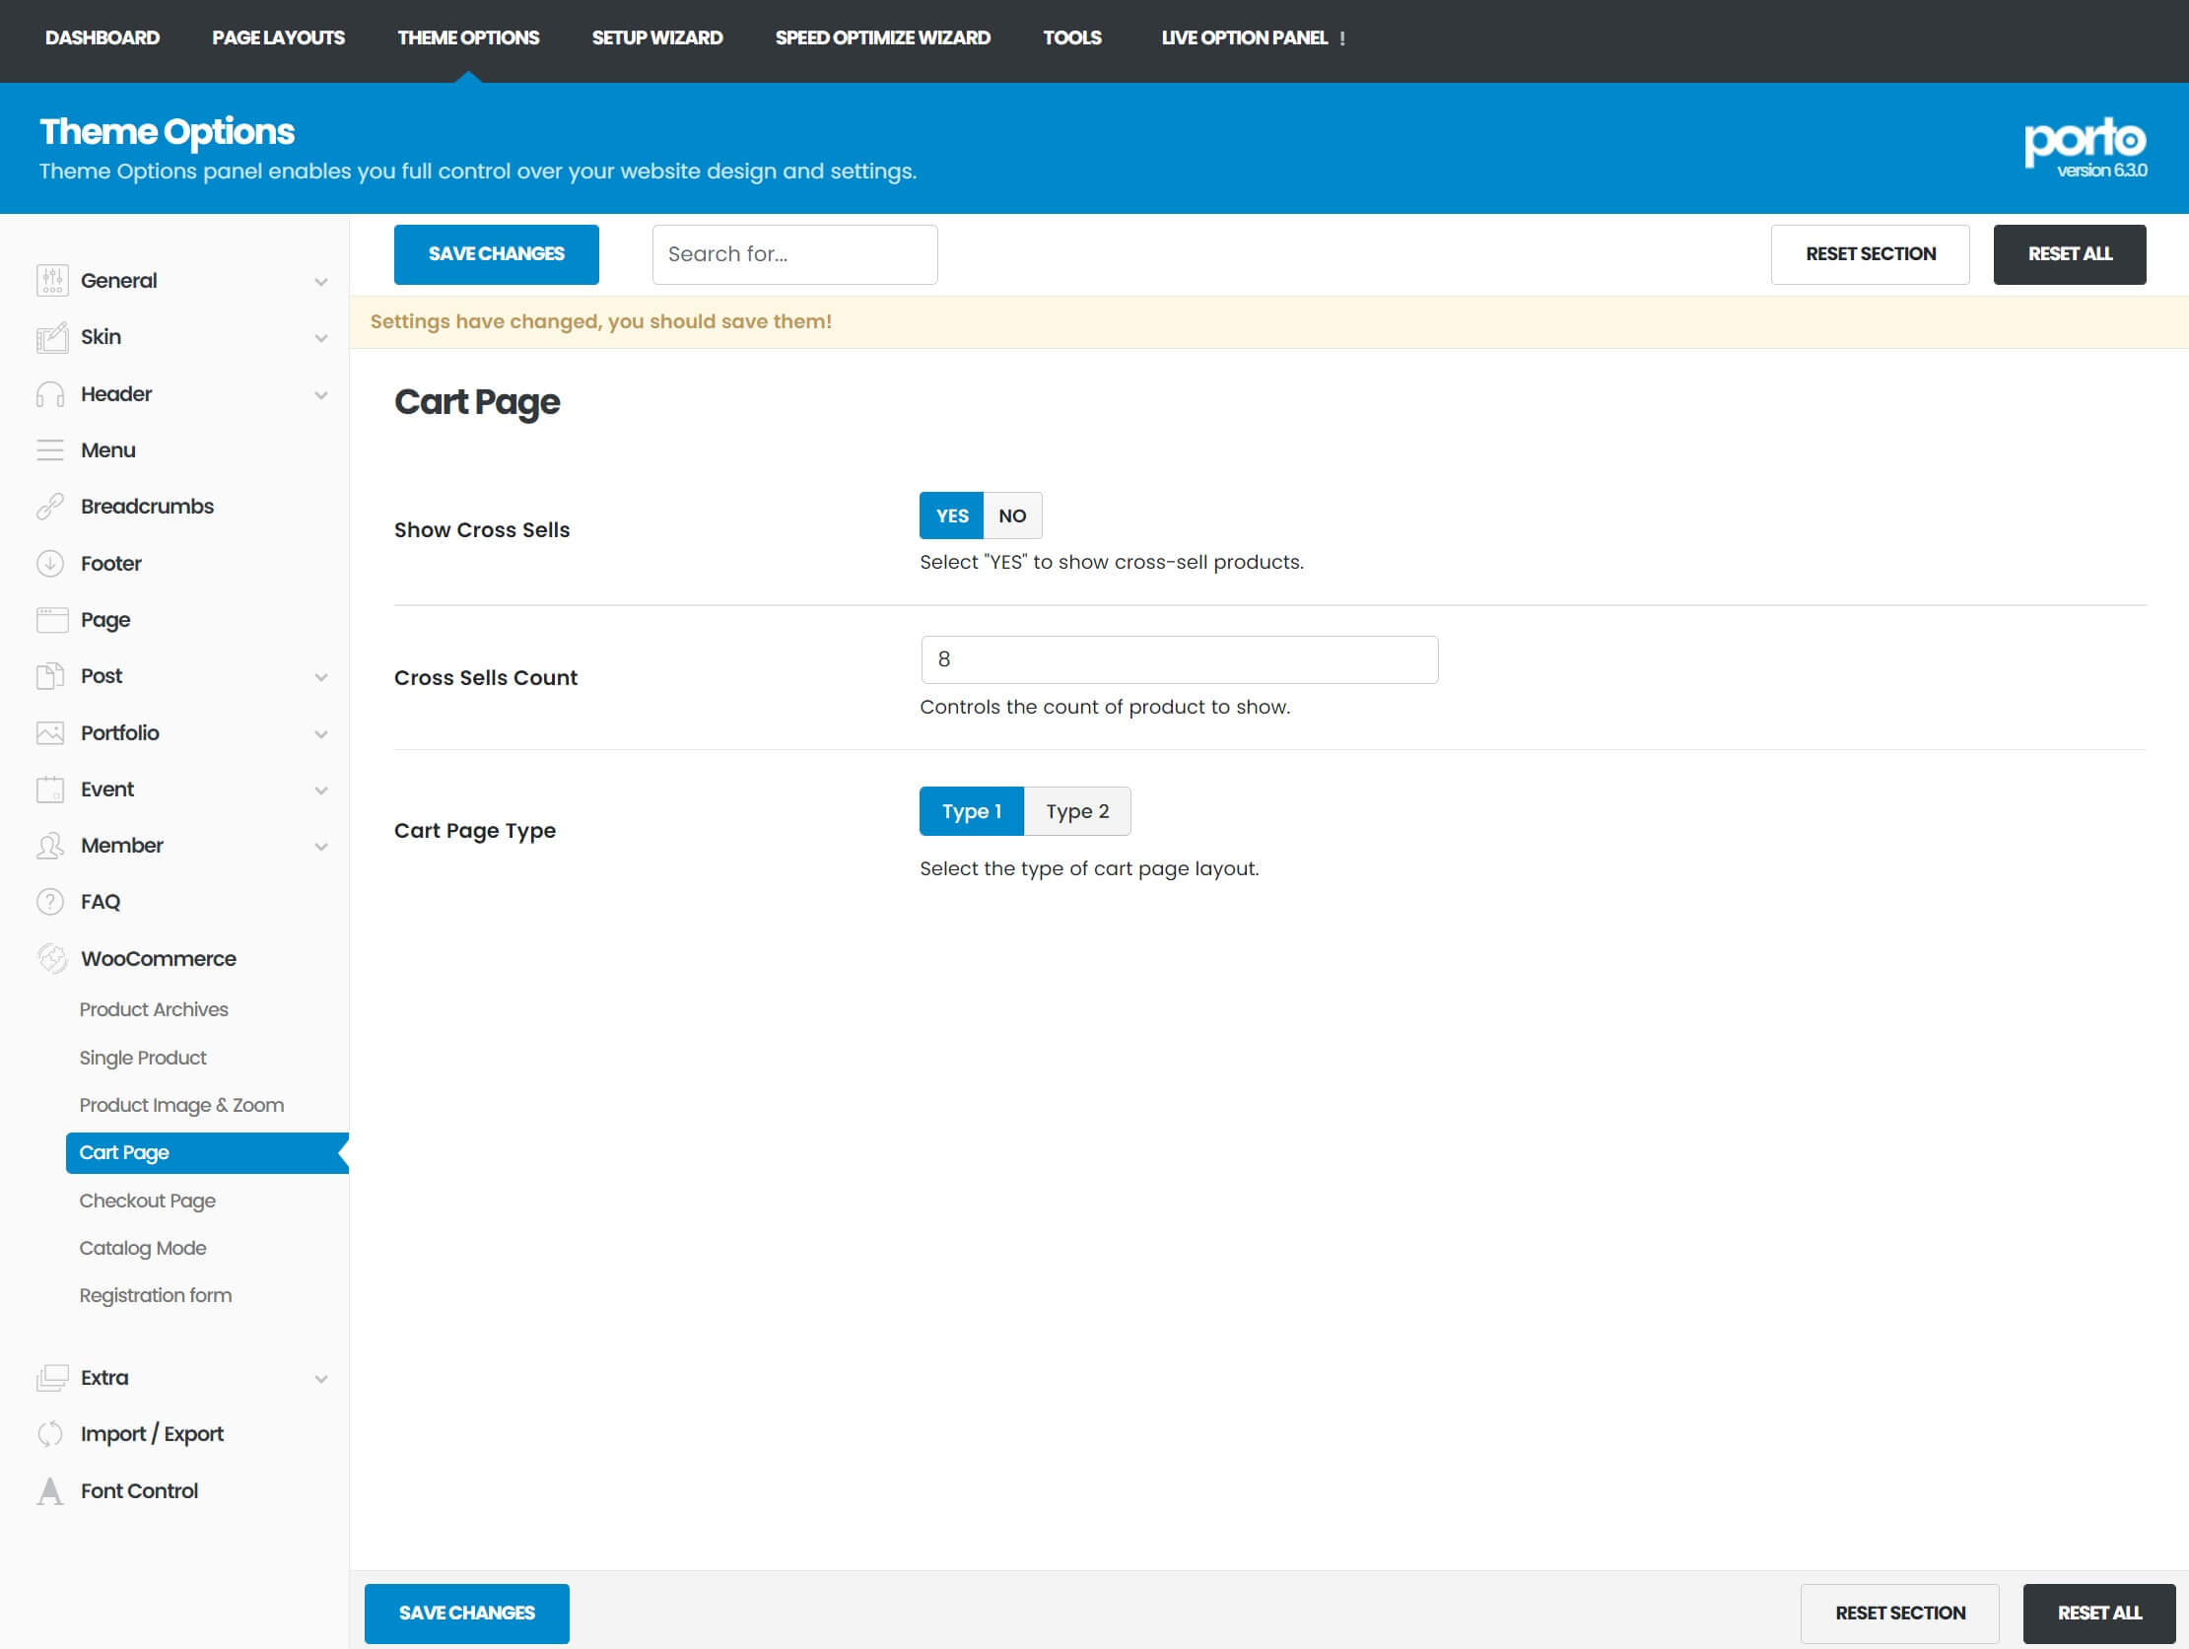Click the Header headphones icon
The width and height of the screenshot is (2189, 1649).
coord(50,394)
